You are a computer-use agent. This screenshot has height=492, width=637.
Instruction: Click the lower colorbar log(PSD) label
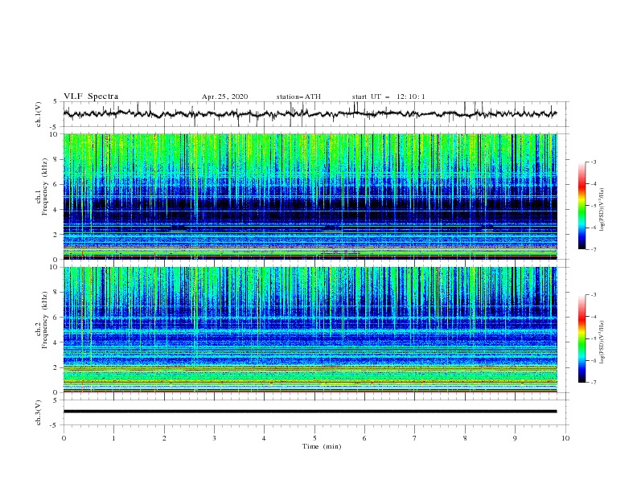coord(602,342)
